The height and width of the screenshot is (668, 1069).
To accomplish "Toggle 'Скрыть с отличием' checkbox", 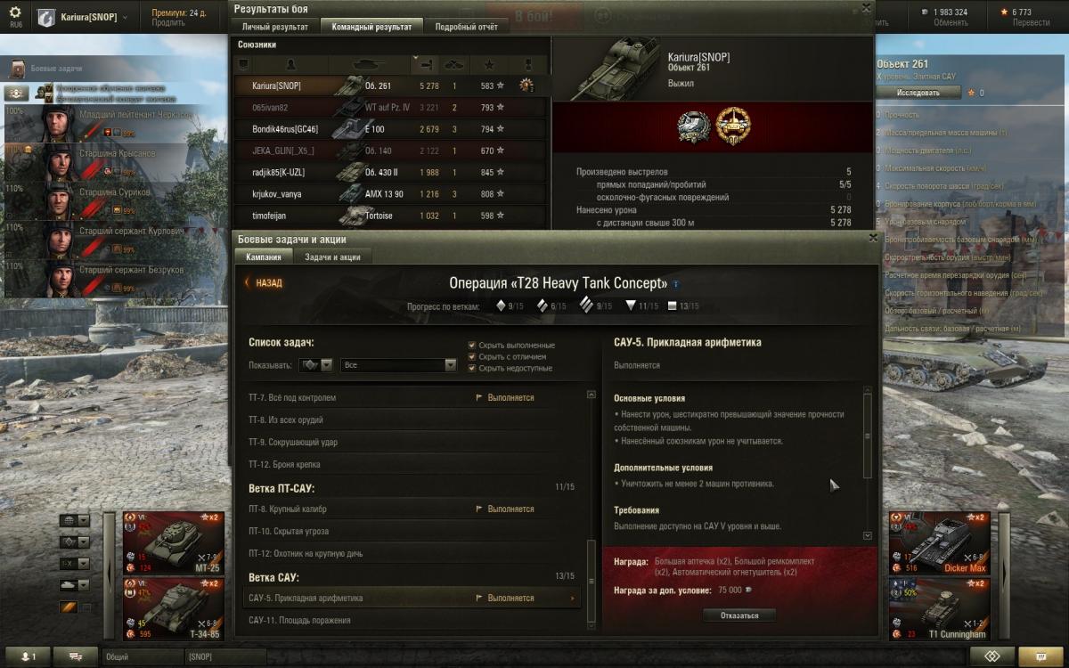I will point(472,356).
